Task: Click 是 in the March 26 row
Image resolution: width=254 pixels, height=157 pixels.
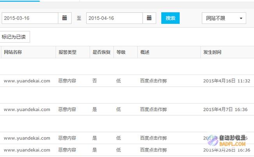Action: 95,150
